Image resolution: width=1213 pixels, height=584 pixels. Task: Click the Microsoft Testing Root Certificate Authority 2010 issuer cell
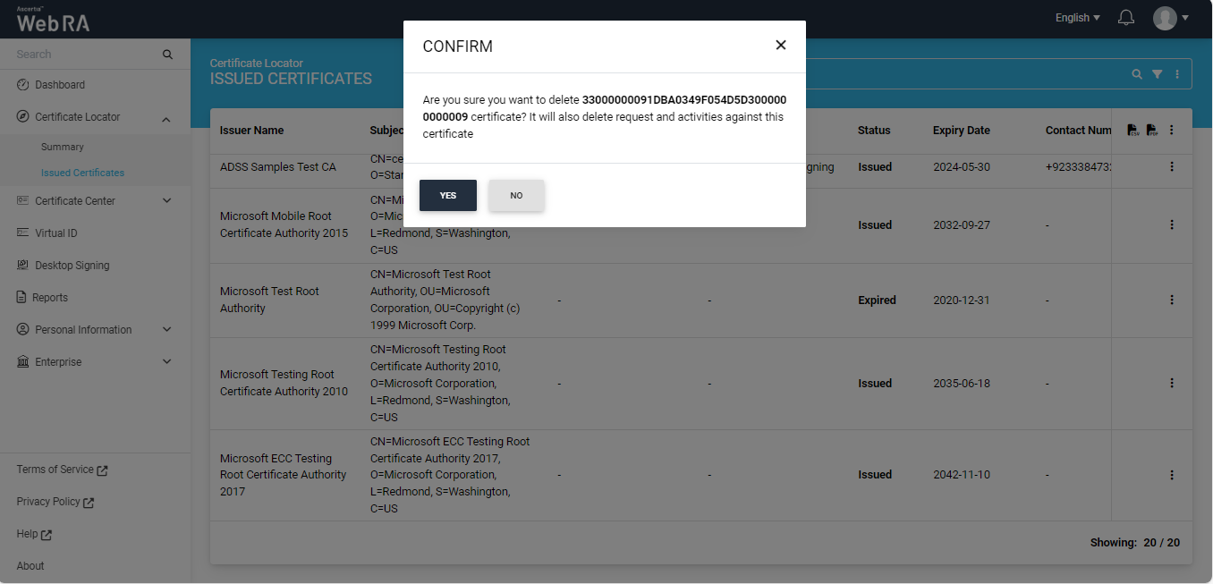[x=284, y=383]
